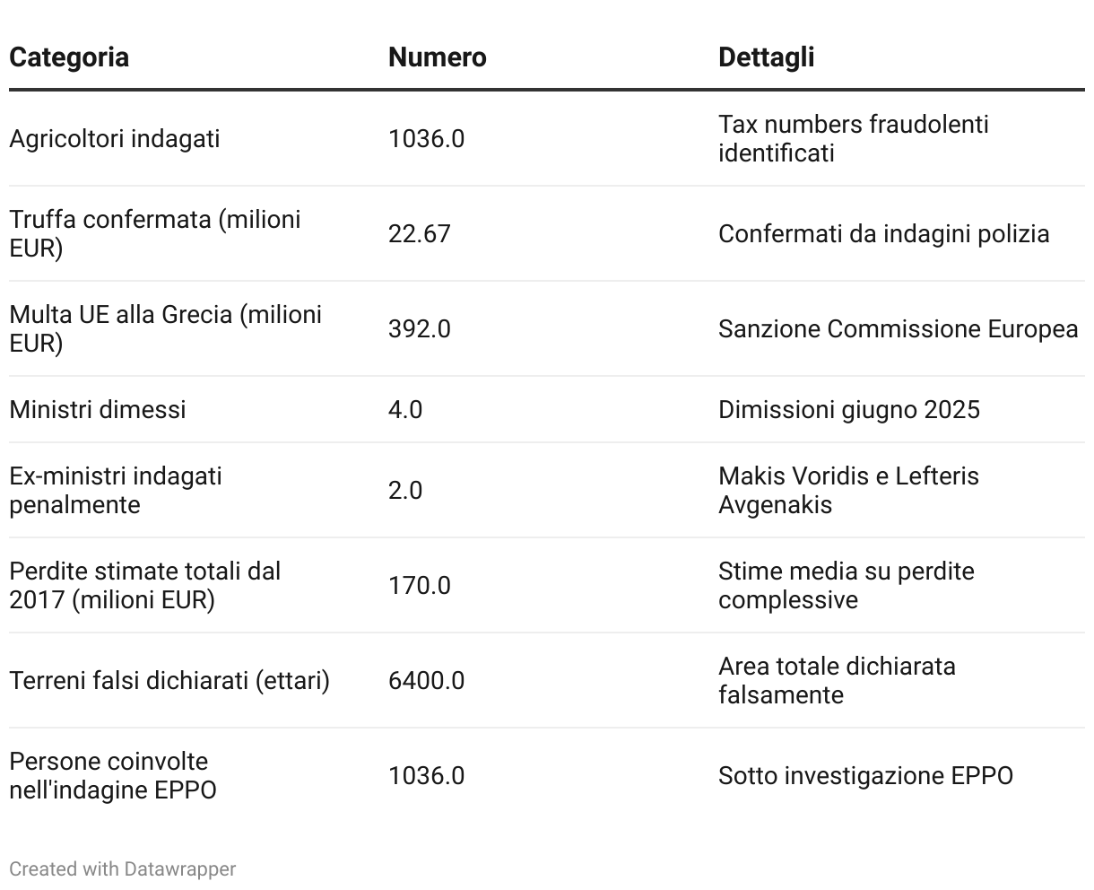1094x890 pixels.
Task: Select the Ministri dimessi row label
Action: pos(98,410)
